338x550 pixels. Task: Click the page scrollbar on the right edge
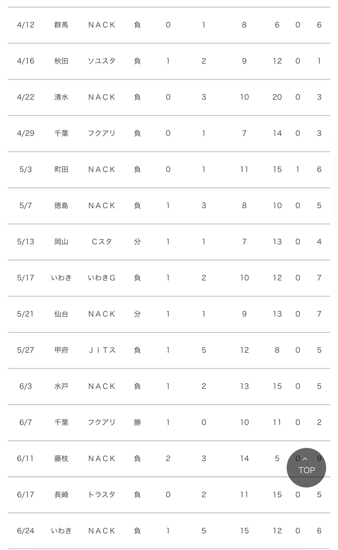335,186
